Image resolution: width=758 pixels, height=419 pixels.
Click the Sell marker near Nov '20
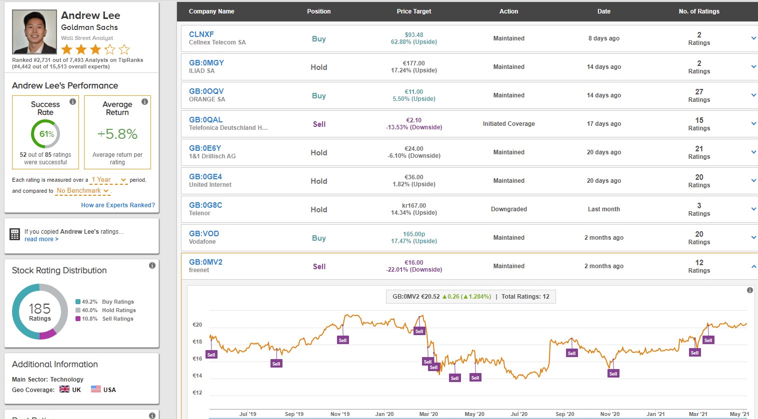tap(613, 374)
